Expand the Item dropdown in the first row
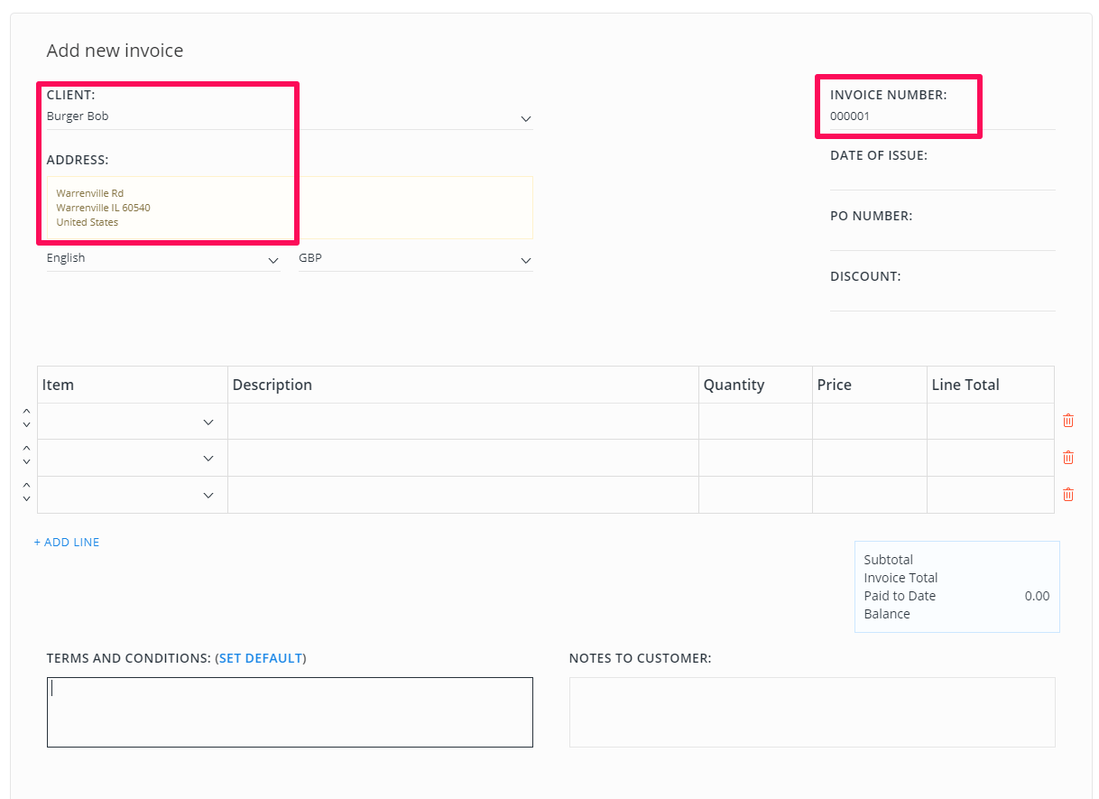This screenshot has width=1099, height=799. coord(133,422)
